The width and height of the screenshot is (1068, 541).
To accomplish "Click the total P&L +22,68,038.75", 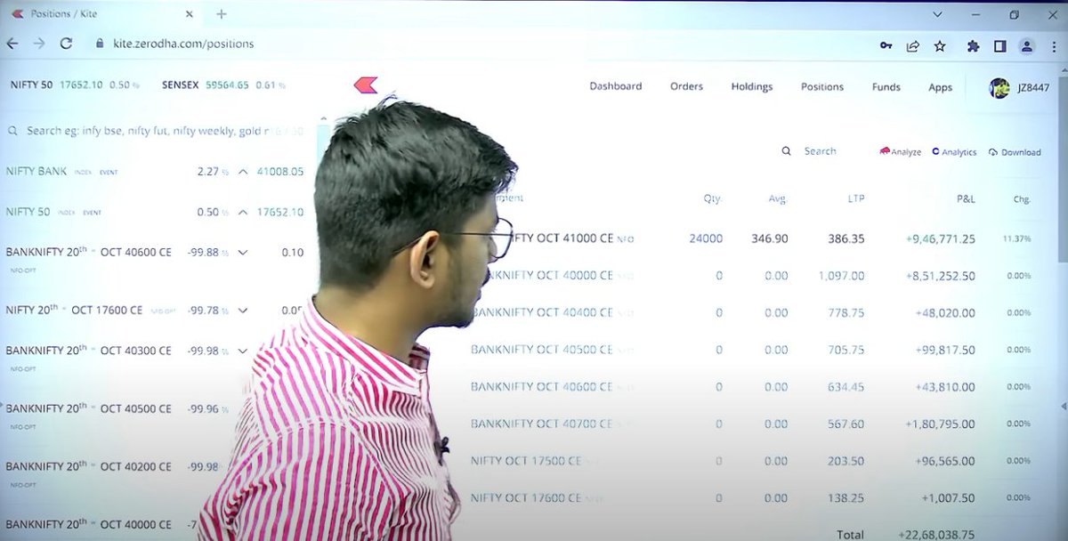I will (937, 534).
